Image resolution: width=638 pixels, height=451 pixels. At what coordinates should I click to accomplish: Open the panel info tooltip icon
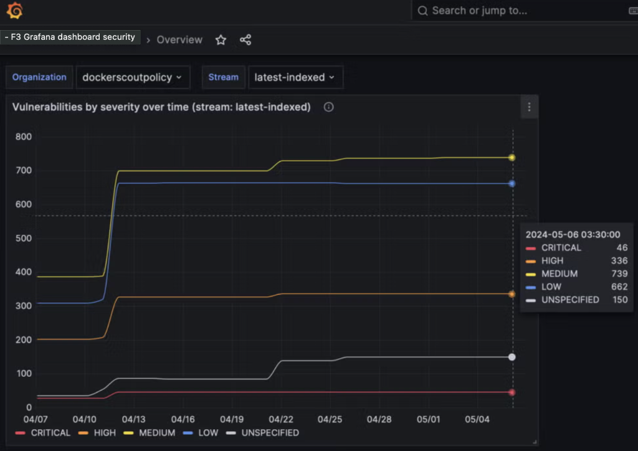[328, 107]
